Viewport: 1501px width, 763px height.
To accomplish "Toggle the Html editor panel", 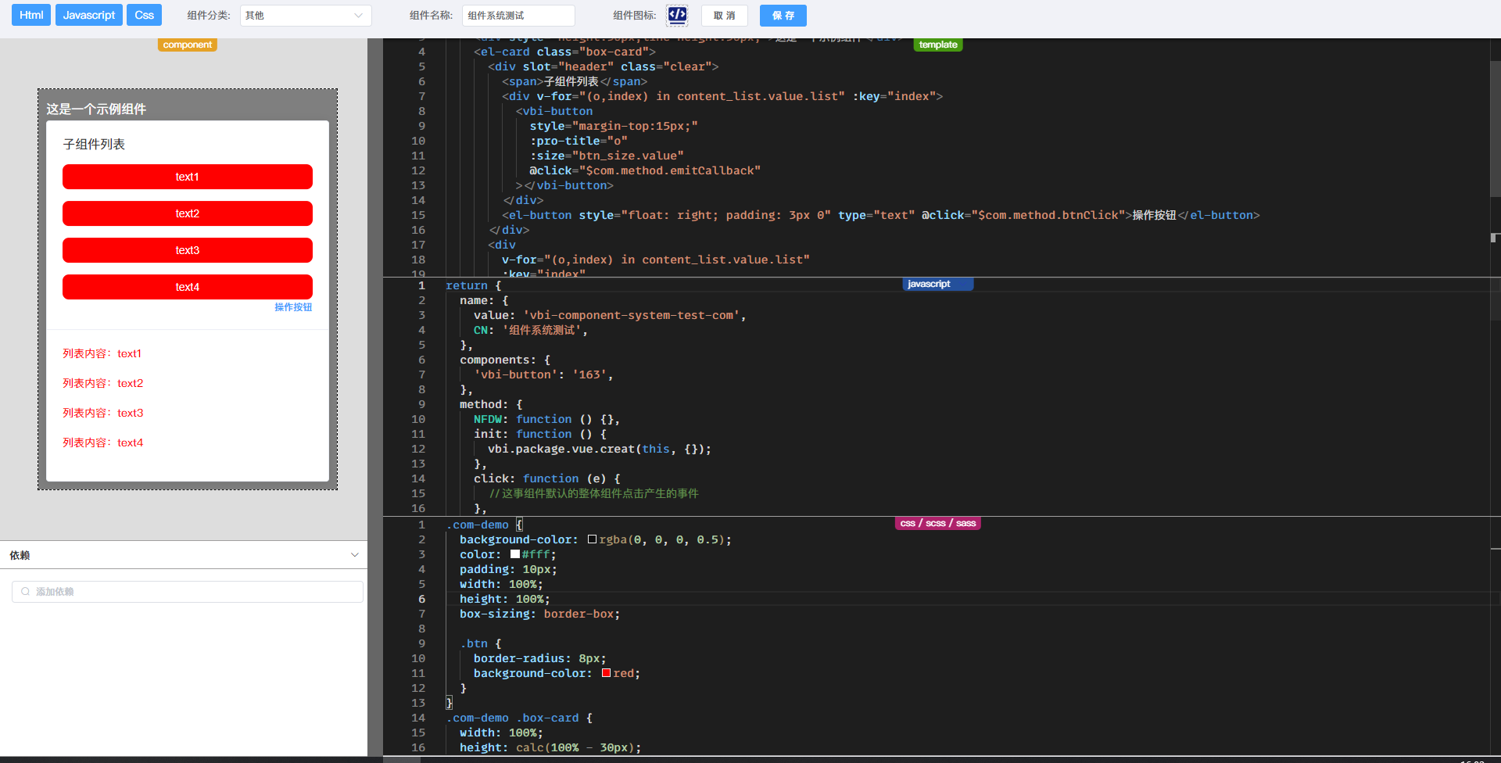I will pos(31,15).
